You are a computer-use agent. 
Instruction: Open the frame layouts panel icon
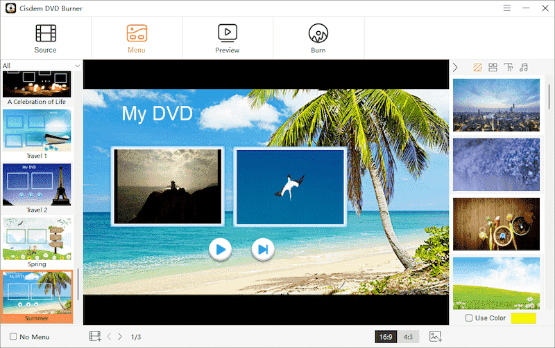tap(493, 67)
